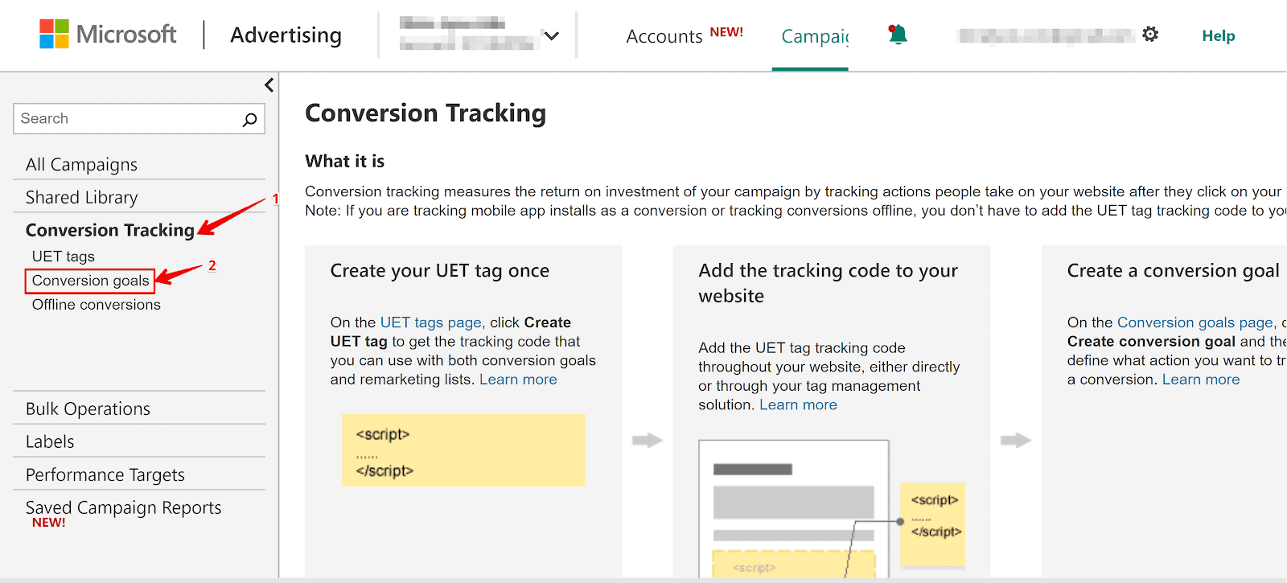Click the 'What it is' subheading
Viewport: 1287px width, 583px height.
pos(345,162)
